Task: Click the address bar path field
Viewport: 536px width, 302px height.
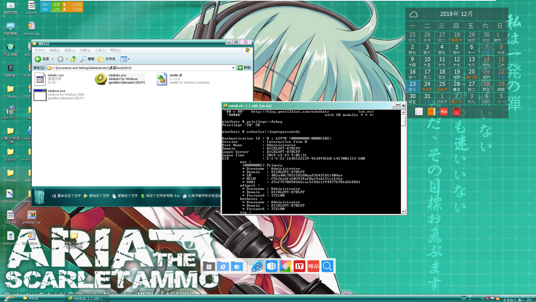Action: pos(140,68)
